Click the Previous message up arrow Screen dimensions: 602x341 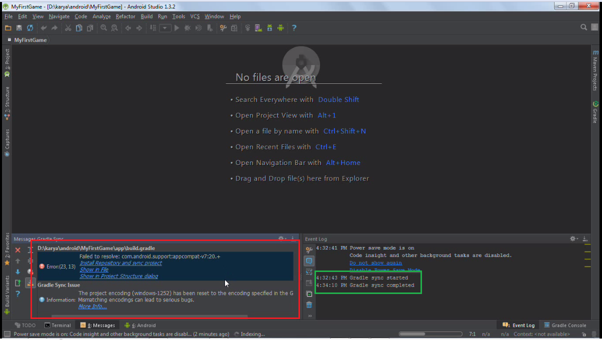pos(17,261)
